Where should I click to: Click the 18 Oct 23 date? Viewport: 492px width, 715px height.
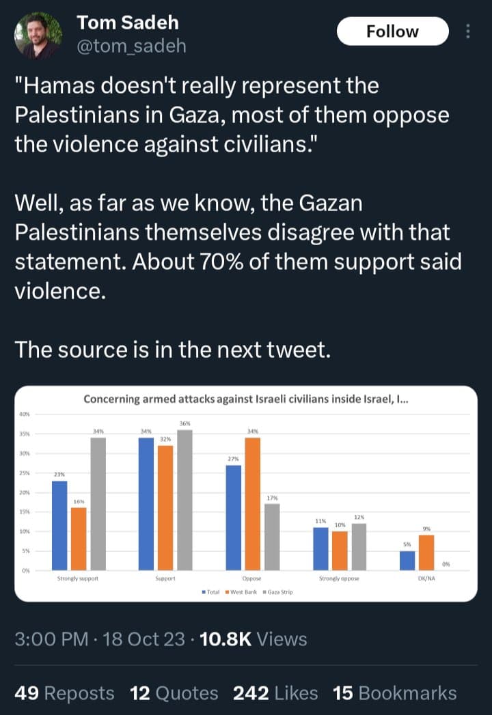143,639
